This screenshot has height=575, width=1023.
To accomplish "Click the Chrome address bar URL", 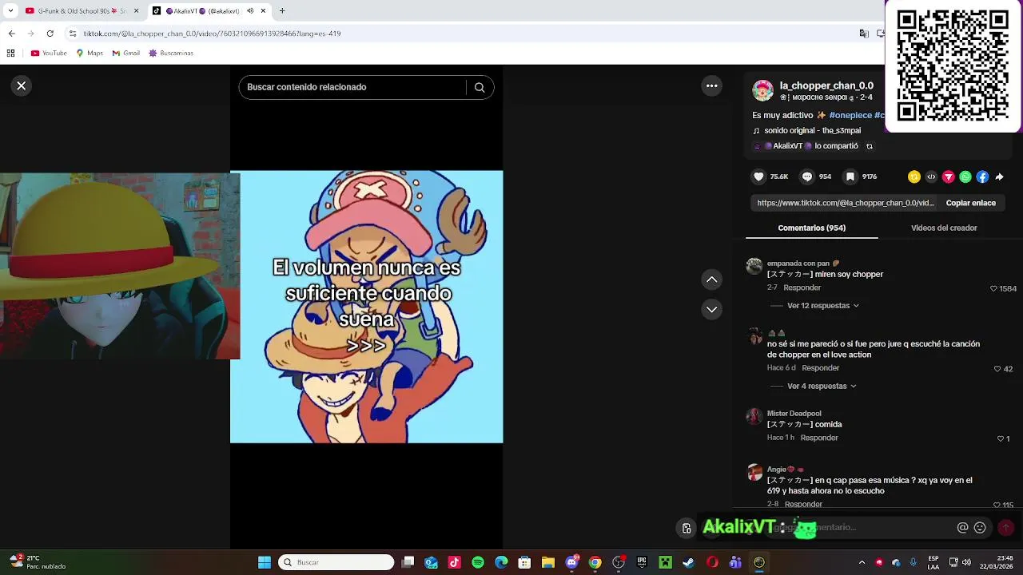I will (212, 34).
